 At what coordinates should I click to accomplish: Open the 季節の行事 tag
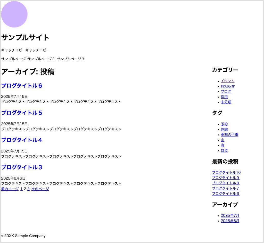pyautogui.click(x=229, y=135)
